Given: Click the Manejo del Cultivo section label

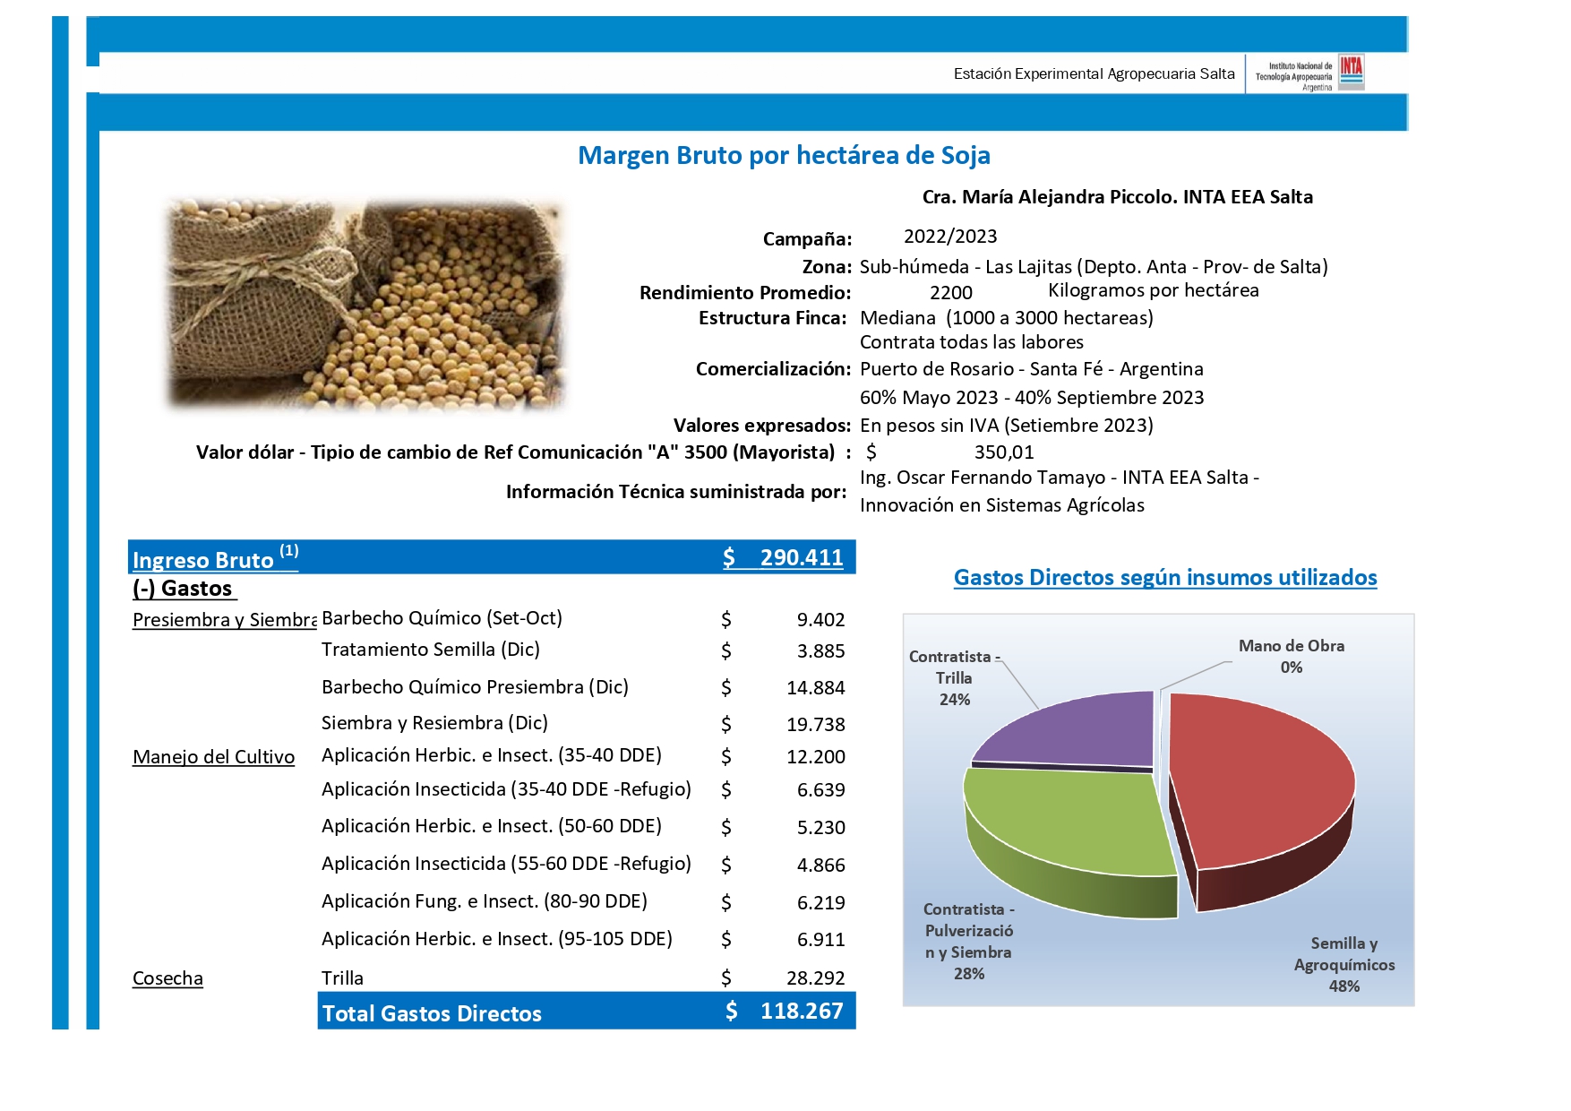Looking at the screenshot, I should coord(213,757).
